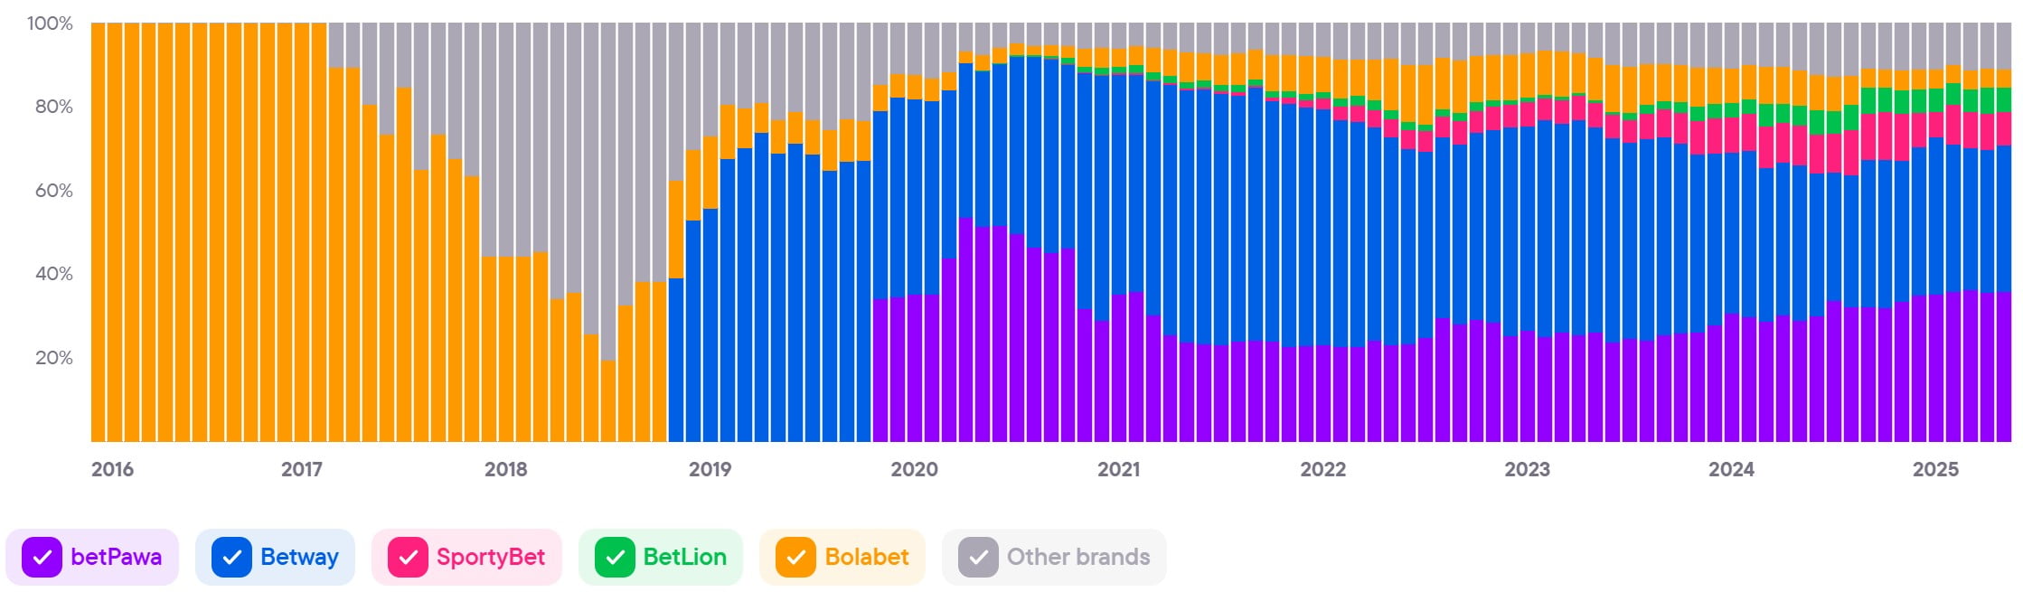The image size is (2023, 592).
Task: Click the 2016 label on the x-axis
Action: tap(112, 469)
